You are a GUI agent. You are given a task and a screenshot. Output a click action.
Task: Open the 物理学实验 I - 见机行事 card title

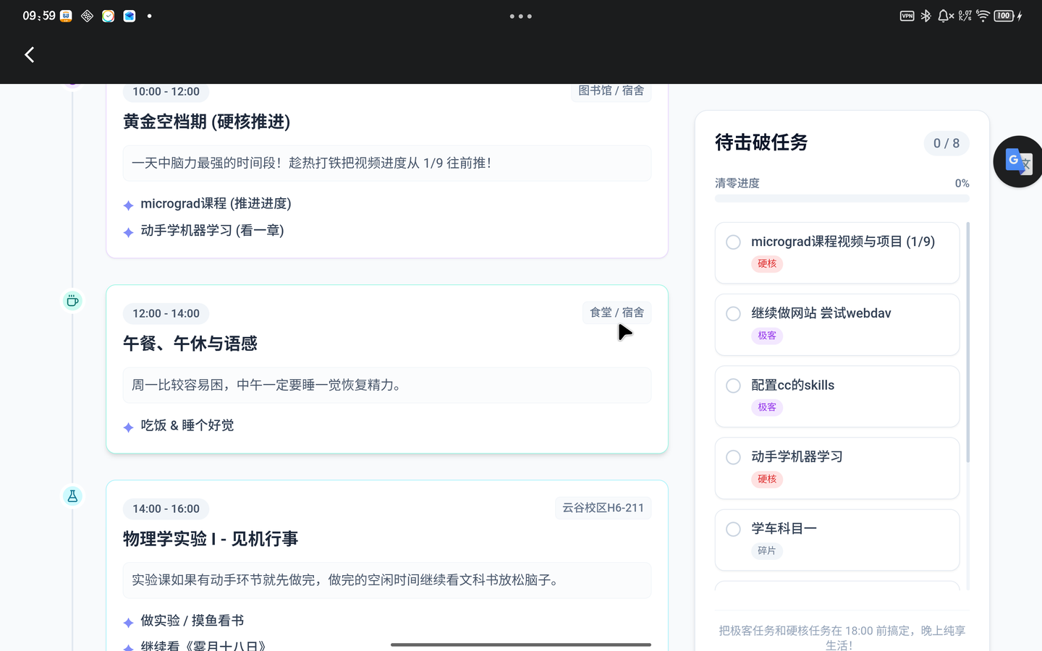click(211, 539)
